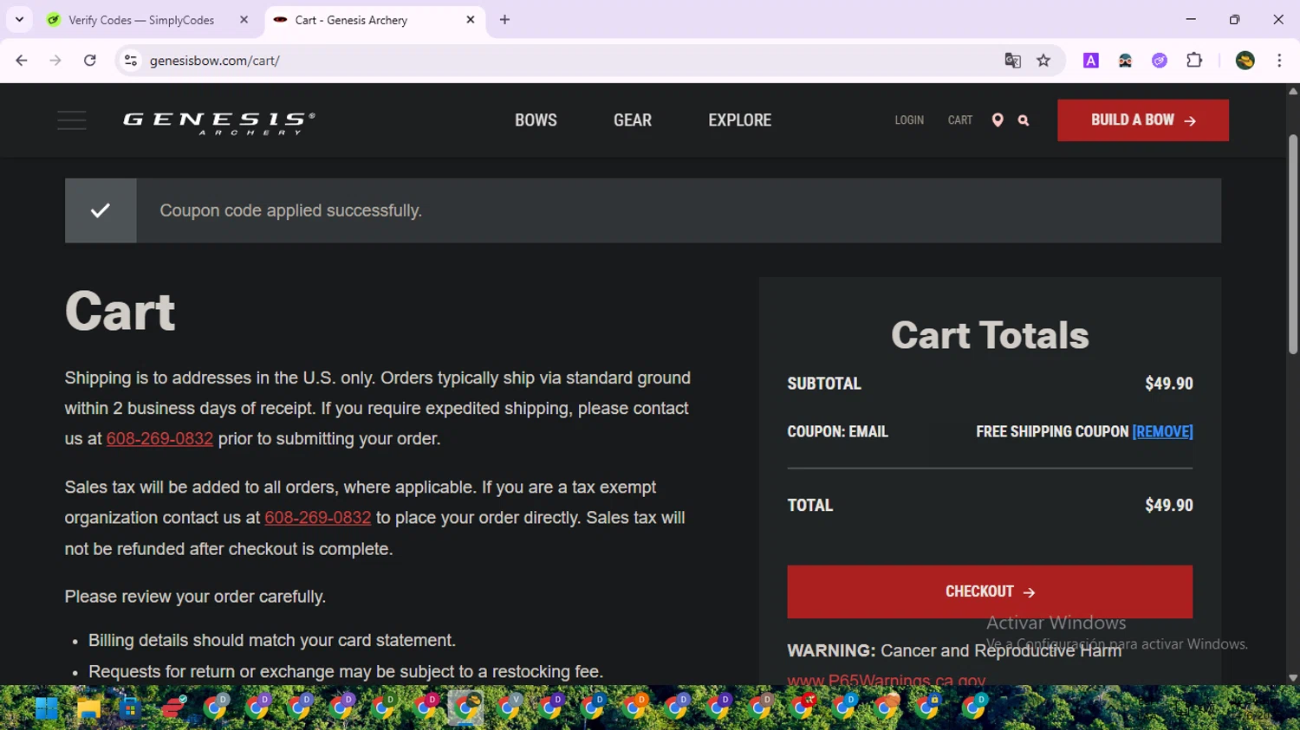1300x730 pixels.
Task: Go back to the previous browser page
Action: coord(22,61)
